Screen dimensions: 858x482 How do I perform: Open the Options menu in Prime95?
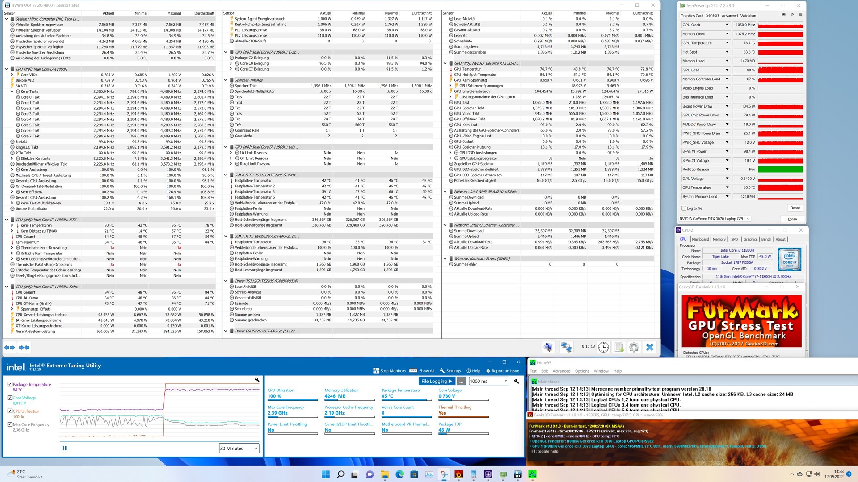[x=582, y=371]
